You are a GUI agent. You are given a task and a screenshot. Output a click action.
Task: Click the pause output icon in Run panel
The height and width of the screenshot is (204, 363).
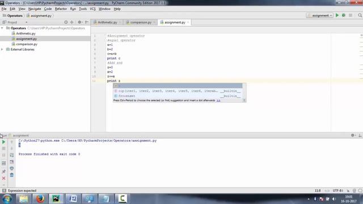point(4,155)
